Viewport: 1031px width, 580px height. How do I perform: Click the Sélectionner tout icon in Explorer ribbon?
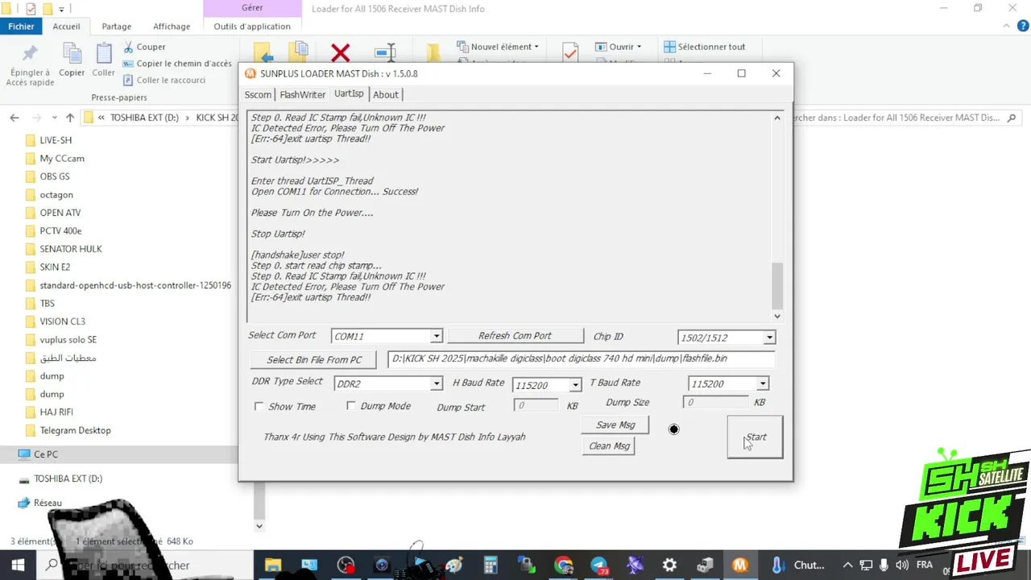[669, 47]
